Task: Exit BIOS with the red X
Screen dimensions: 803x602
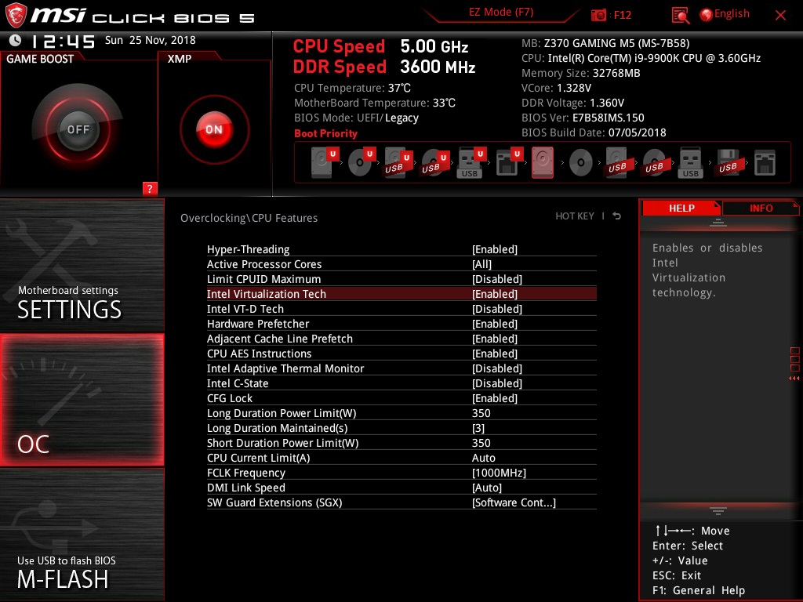Action: [780, 16]
